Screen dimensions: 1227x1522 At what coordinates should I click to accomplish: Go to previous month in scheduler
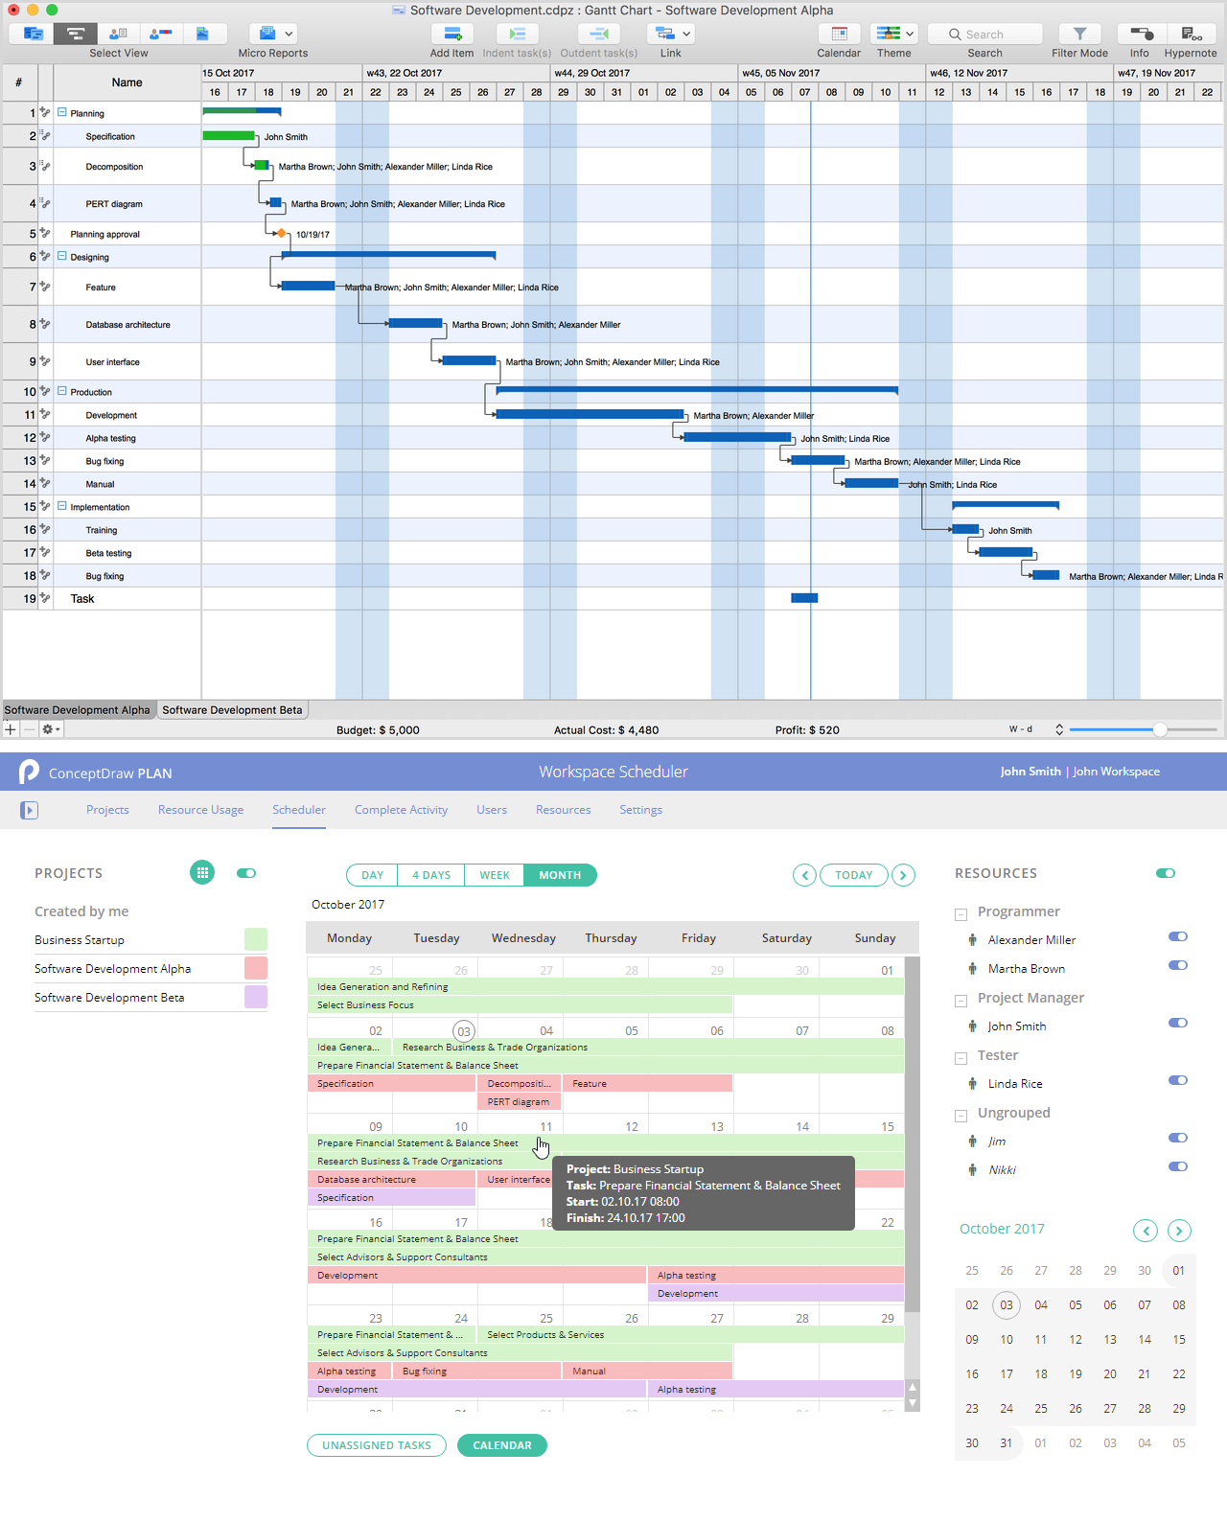pyautogui.click(x=805, y=875)
